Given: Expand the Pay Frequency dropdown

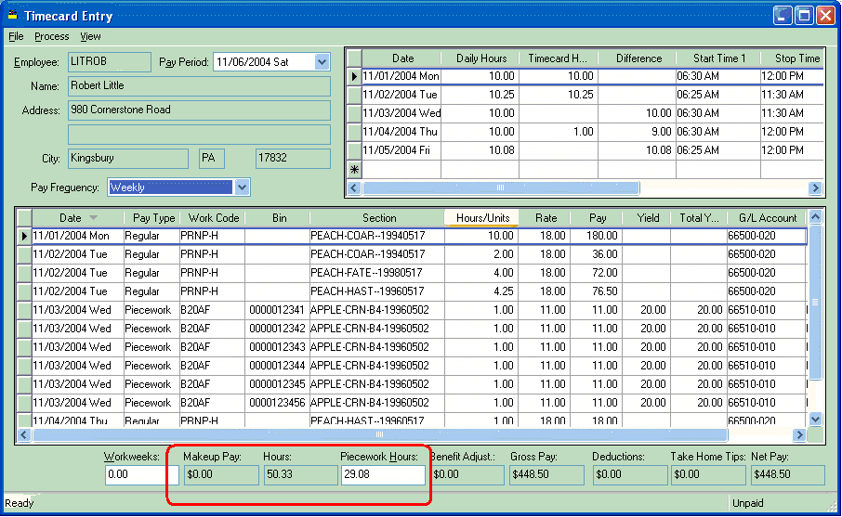Looking at the screenshot, I should coord(242,187).
